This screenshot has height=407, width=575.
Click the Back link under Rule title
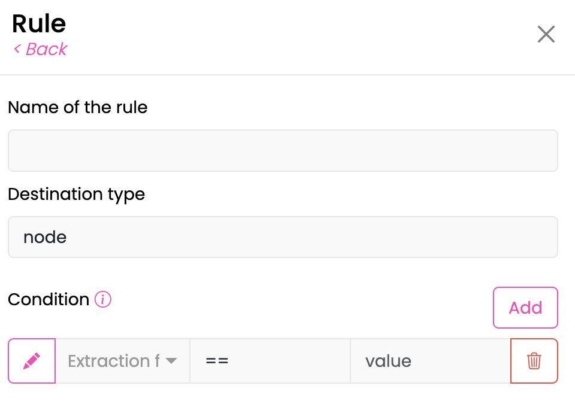pyautogui.click(x=40, y=49)
